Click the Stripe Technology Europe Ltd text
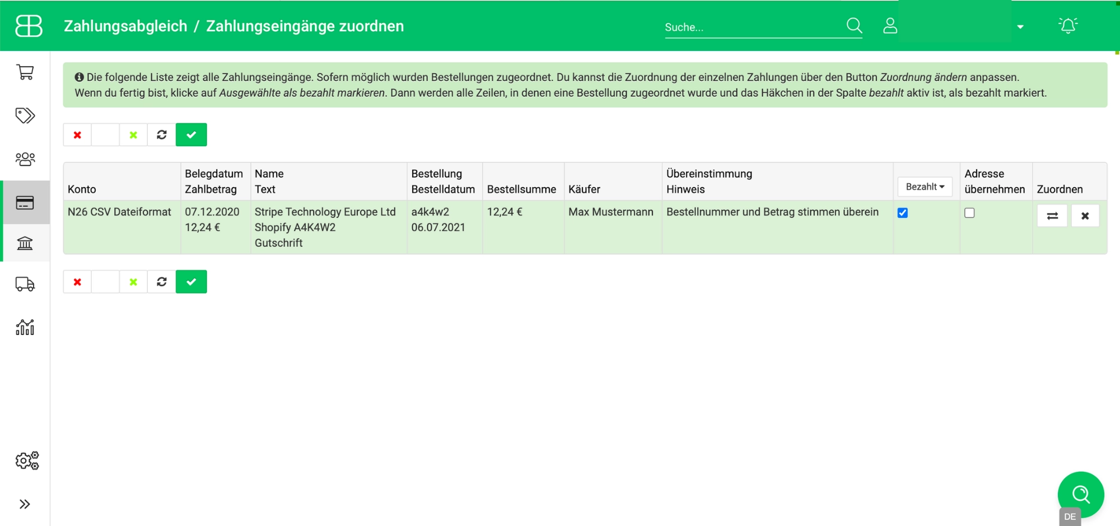The width and height of the screenshot is (1120, 526). 325,212
